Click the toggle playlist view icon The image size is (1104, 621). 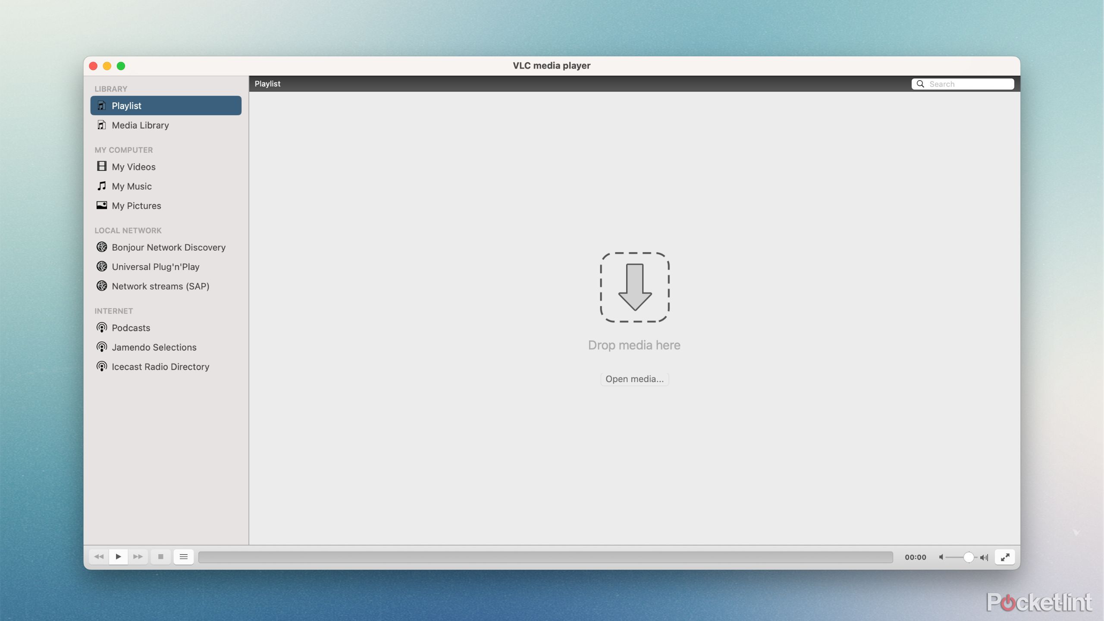click(x=183, y=557)
